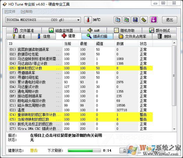Select highlighted row (C5) 当前待映射的扇区数
The height and width of the screenshot is (158, 183).
[x=80, y=119]
